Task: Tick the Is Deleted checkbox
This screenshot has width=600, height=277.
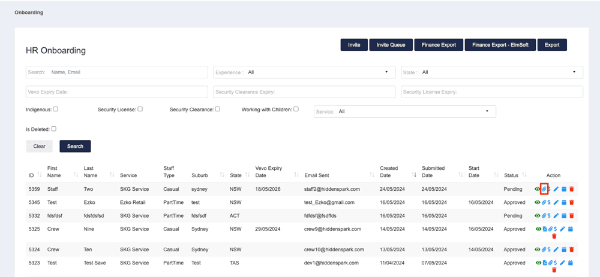Action: (x=53, y=129)
